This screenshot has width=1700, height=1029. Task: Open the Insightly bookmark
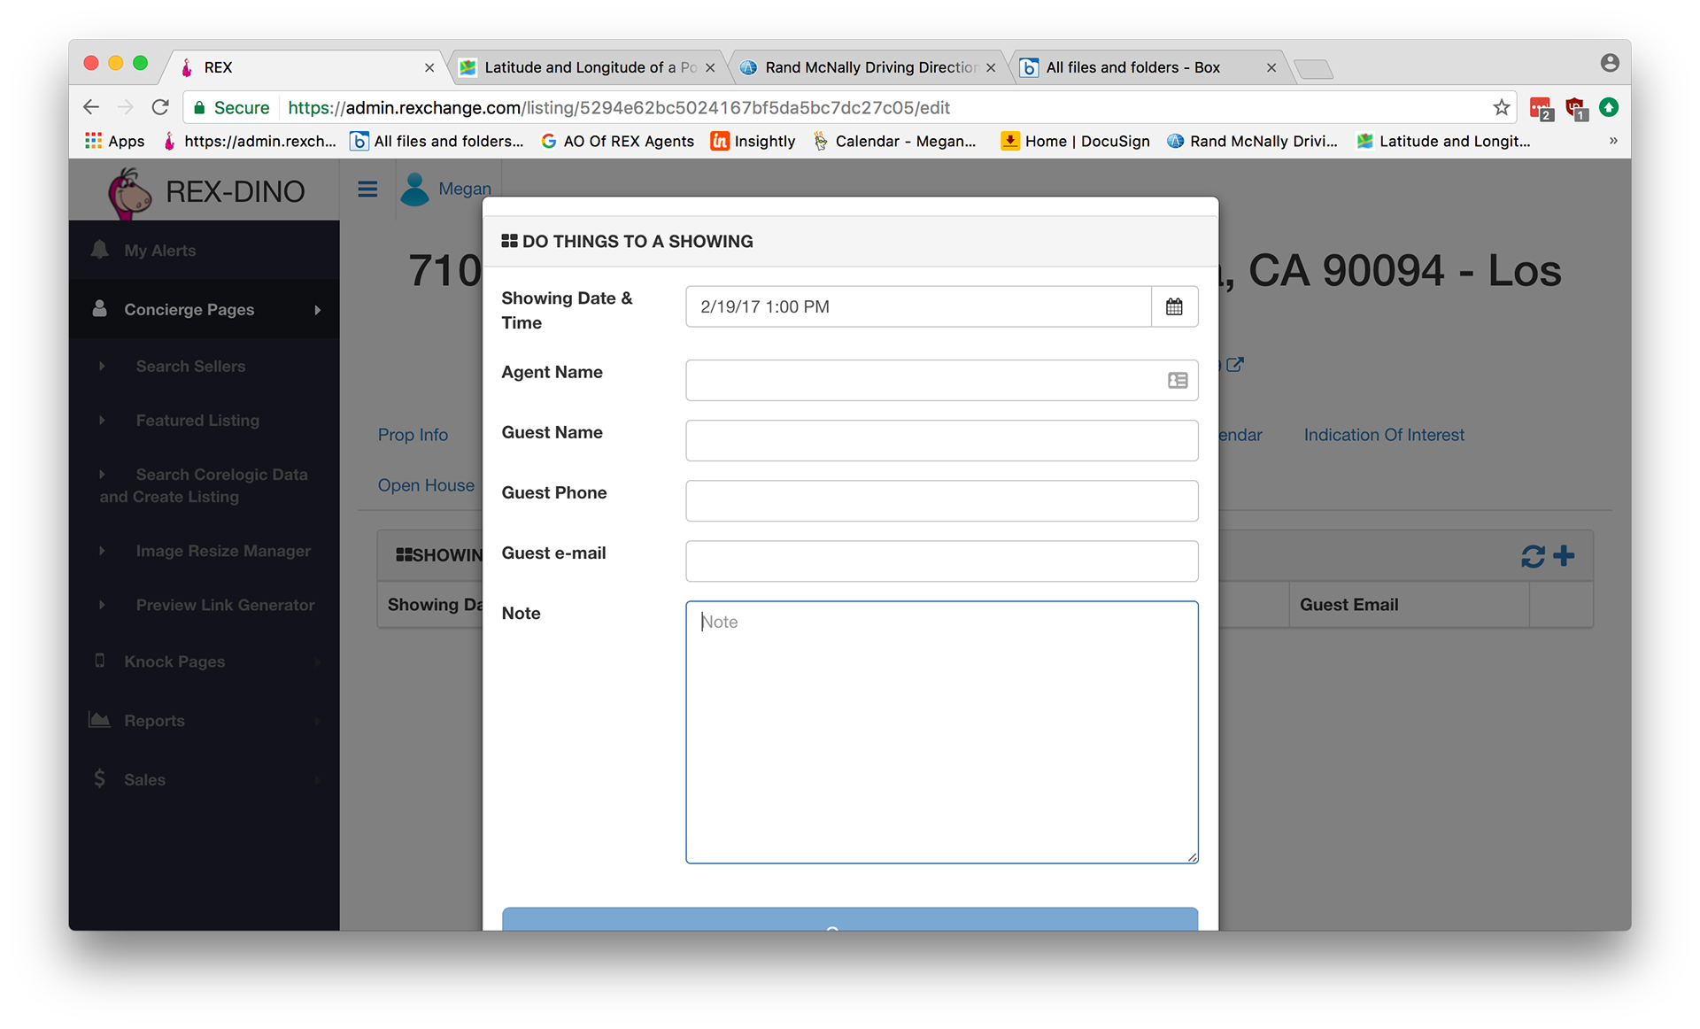[x=753, y=141]
